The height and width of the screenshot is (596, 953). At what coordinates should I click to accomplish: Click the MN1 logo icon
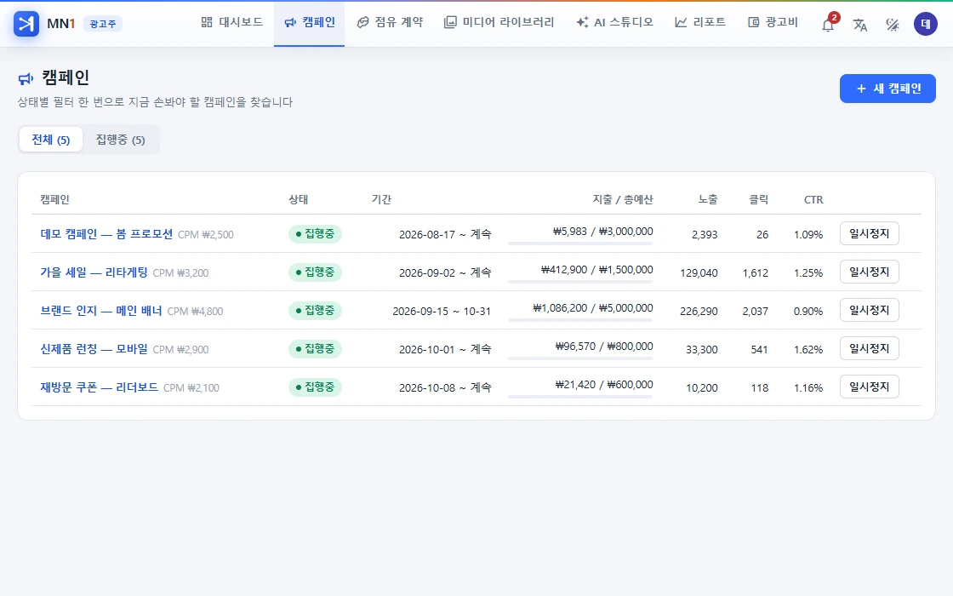pos(26,24)
